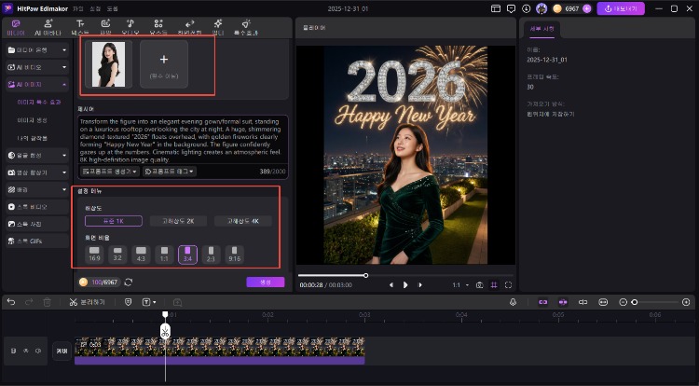This screenshot has height=386, width=699.
Task: Click the split scissors button in timeline toolbar
Action: (87, 302)
